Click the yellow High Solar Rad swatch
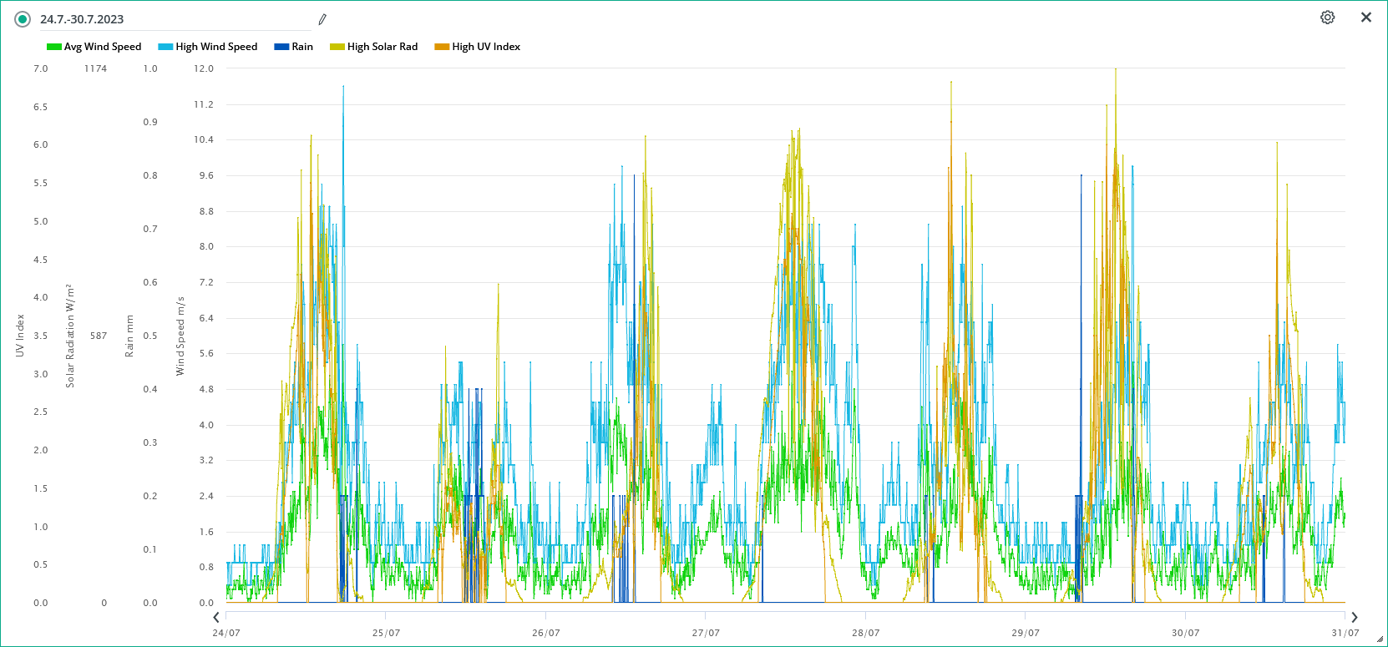This screenshot has width=1388, height=647. [x=337, y=47]
